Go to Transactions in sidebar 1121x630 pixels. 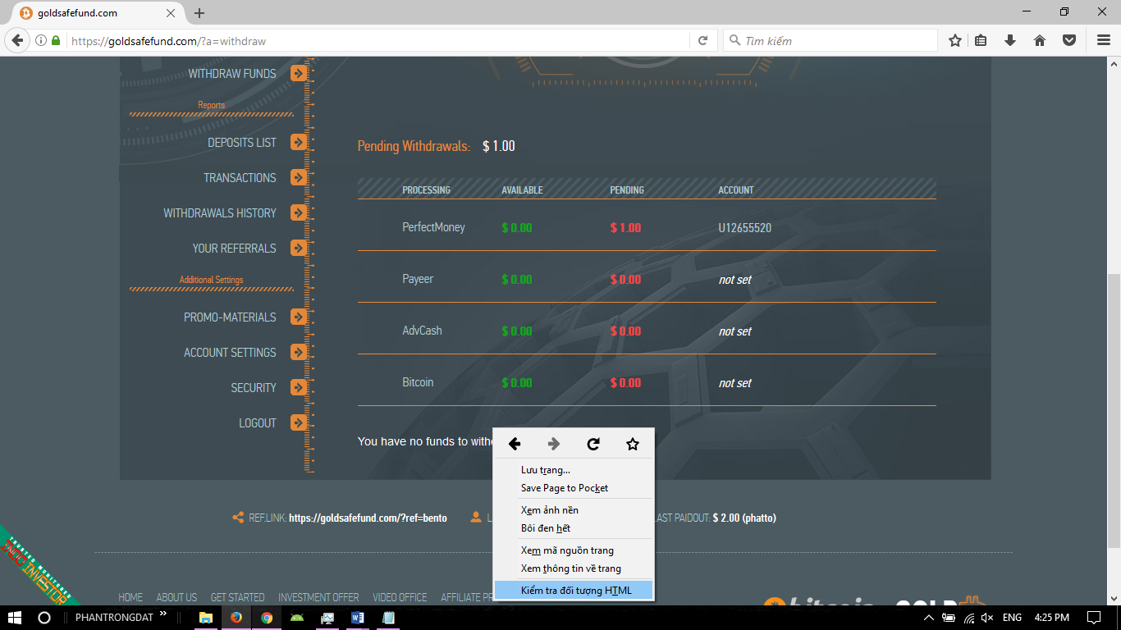pyautogui.click(x=240, y=178)
